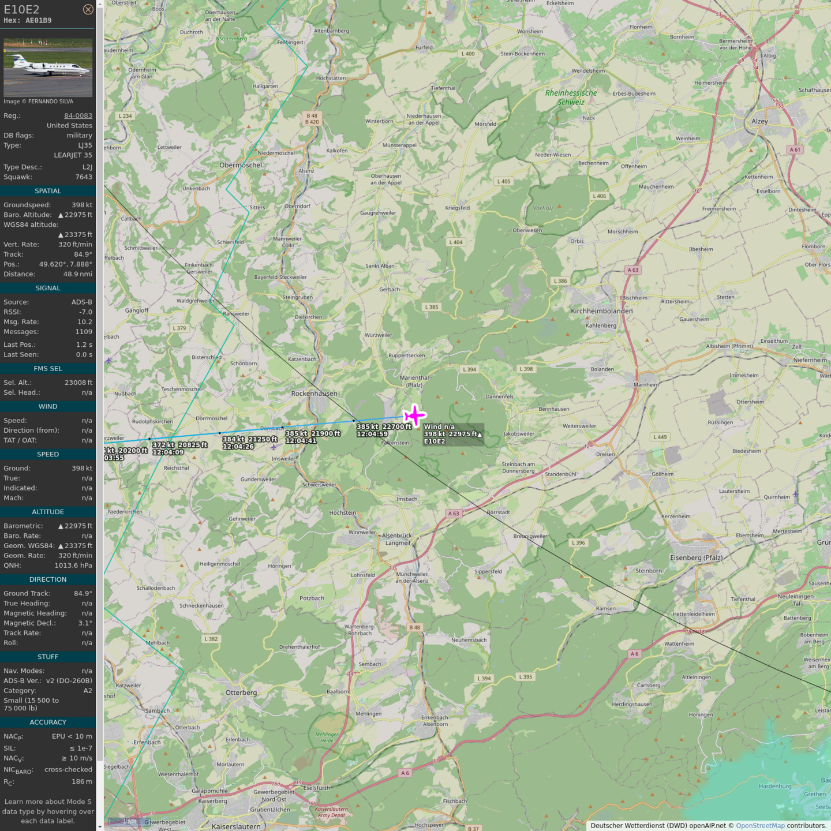
Task: Click the 12:04:41 track point label
Action: pos(301,441)
